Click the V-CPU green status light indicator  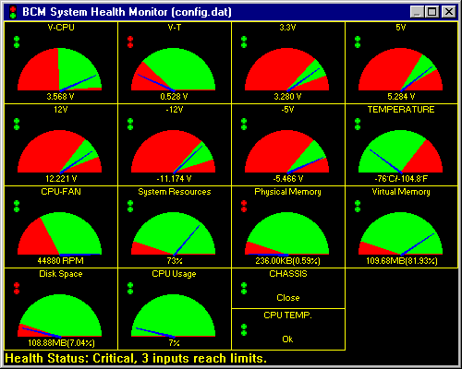[17, 42]
